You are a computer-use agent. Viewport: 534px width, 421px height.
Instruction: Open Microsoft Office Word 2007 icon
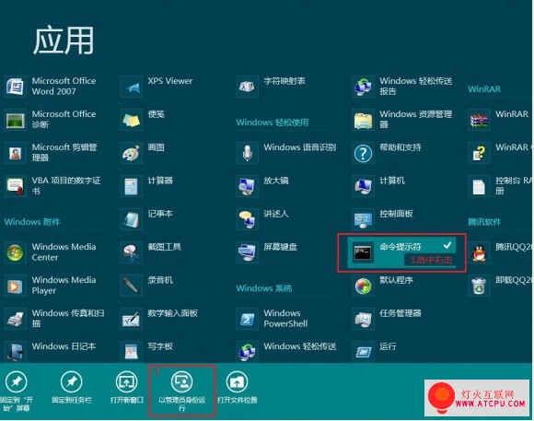[15, 87]
